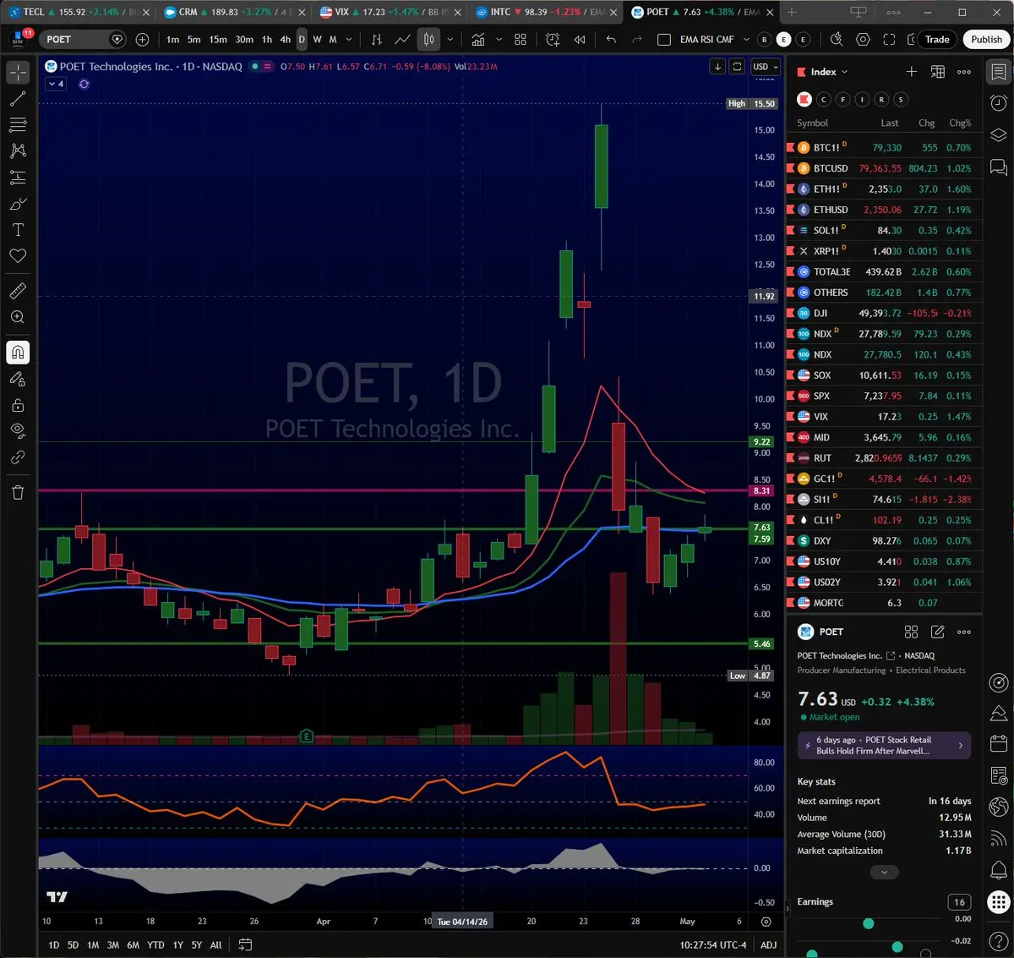Select BTCUSD in the watchlist
This screenshot has width=1014, height=958.
pos(884,168)
